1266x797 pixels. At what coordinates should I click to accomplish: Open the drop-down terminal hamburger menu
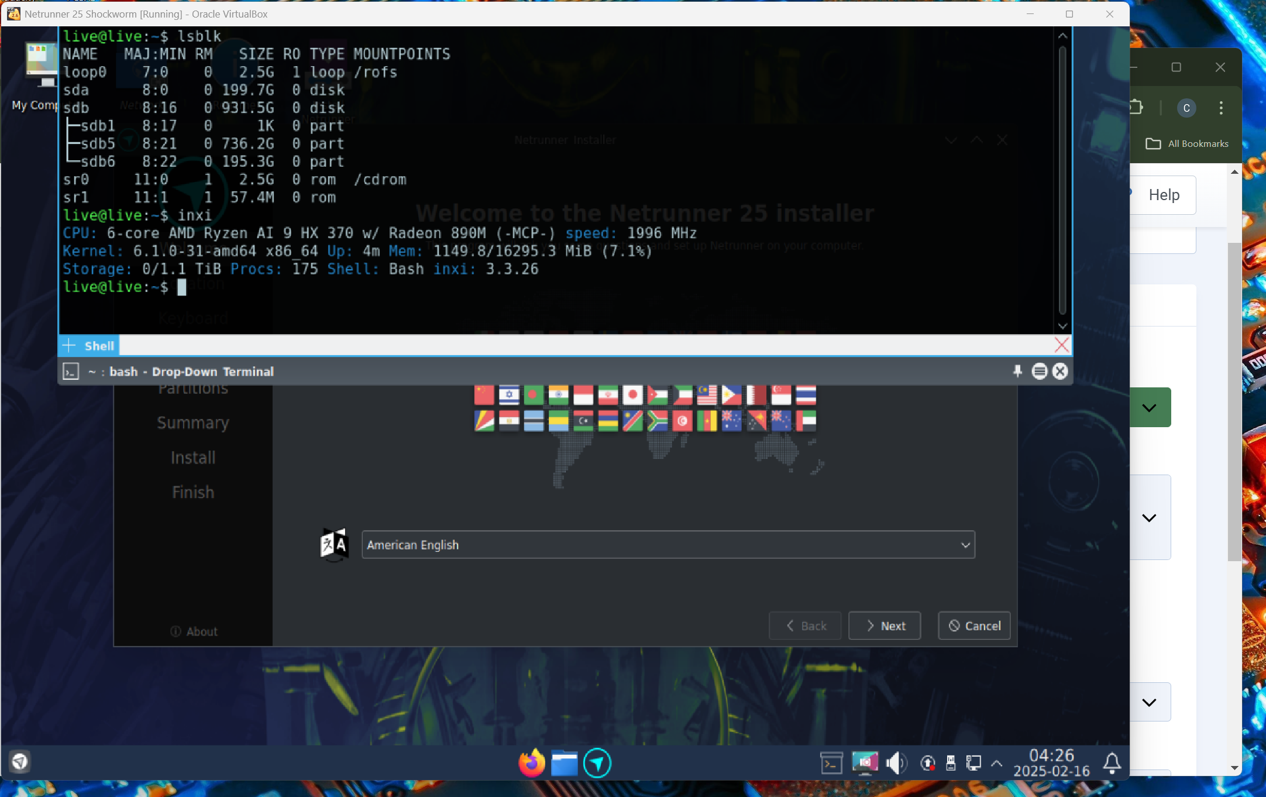click(x=1039, y=371)
